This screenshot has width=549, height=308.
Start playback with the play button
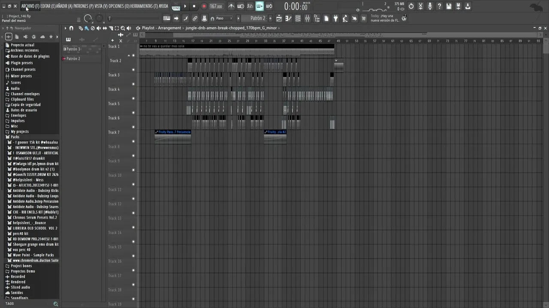185,6
